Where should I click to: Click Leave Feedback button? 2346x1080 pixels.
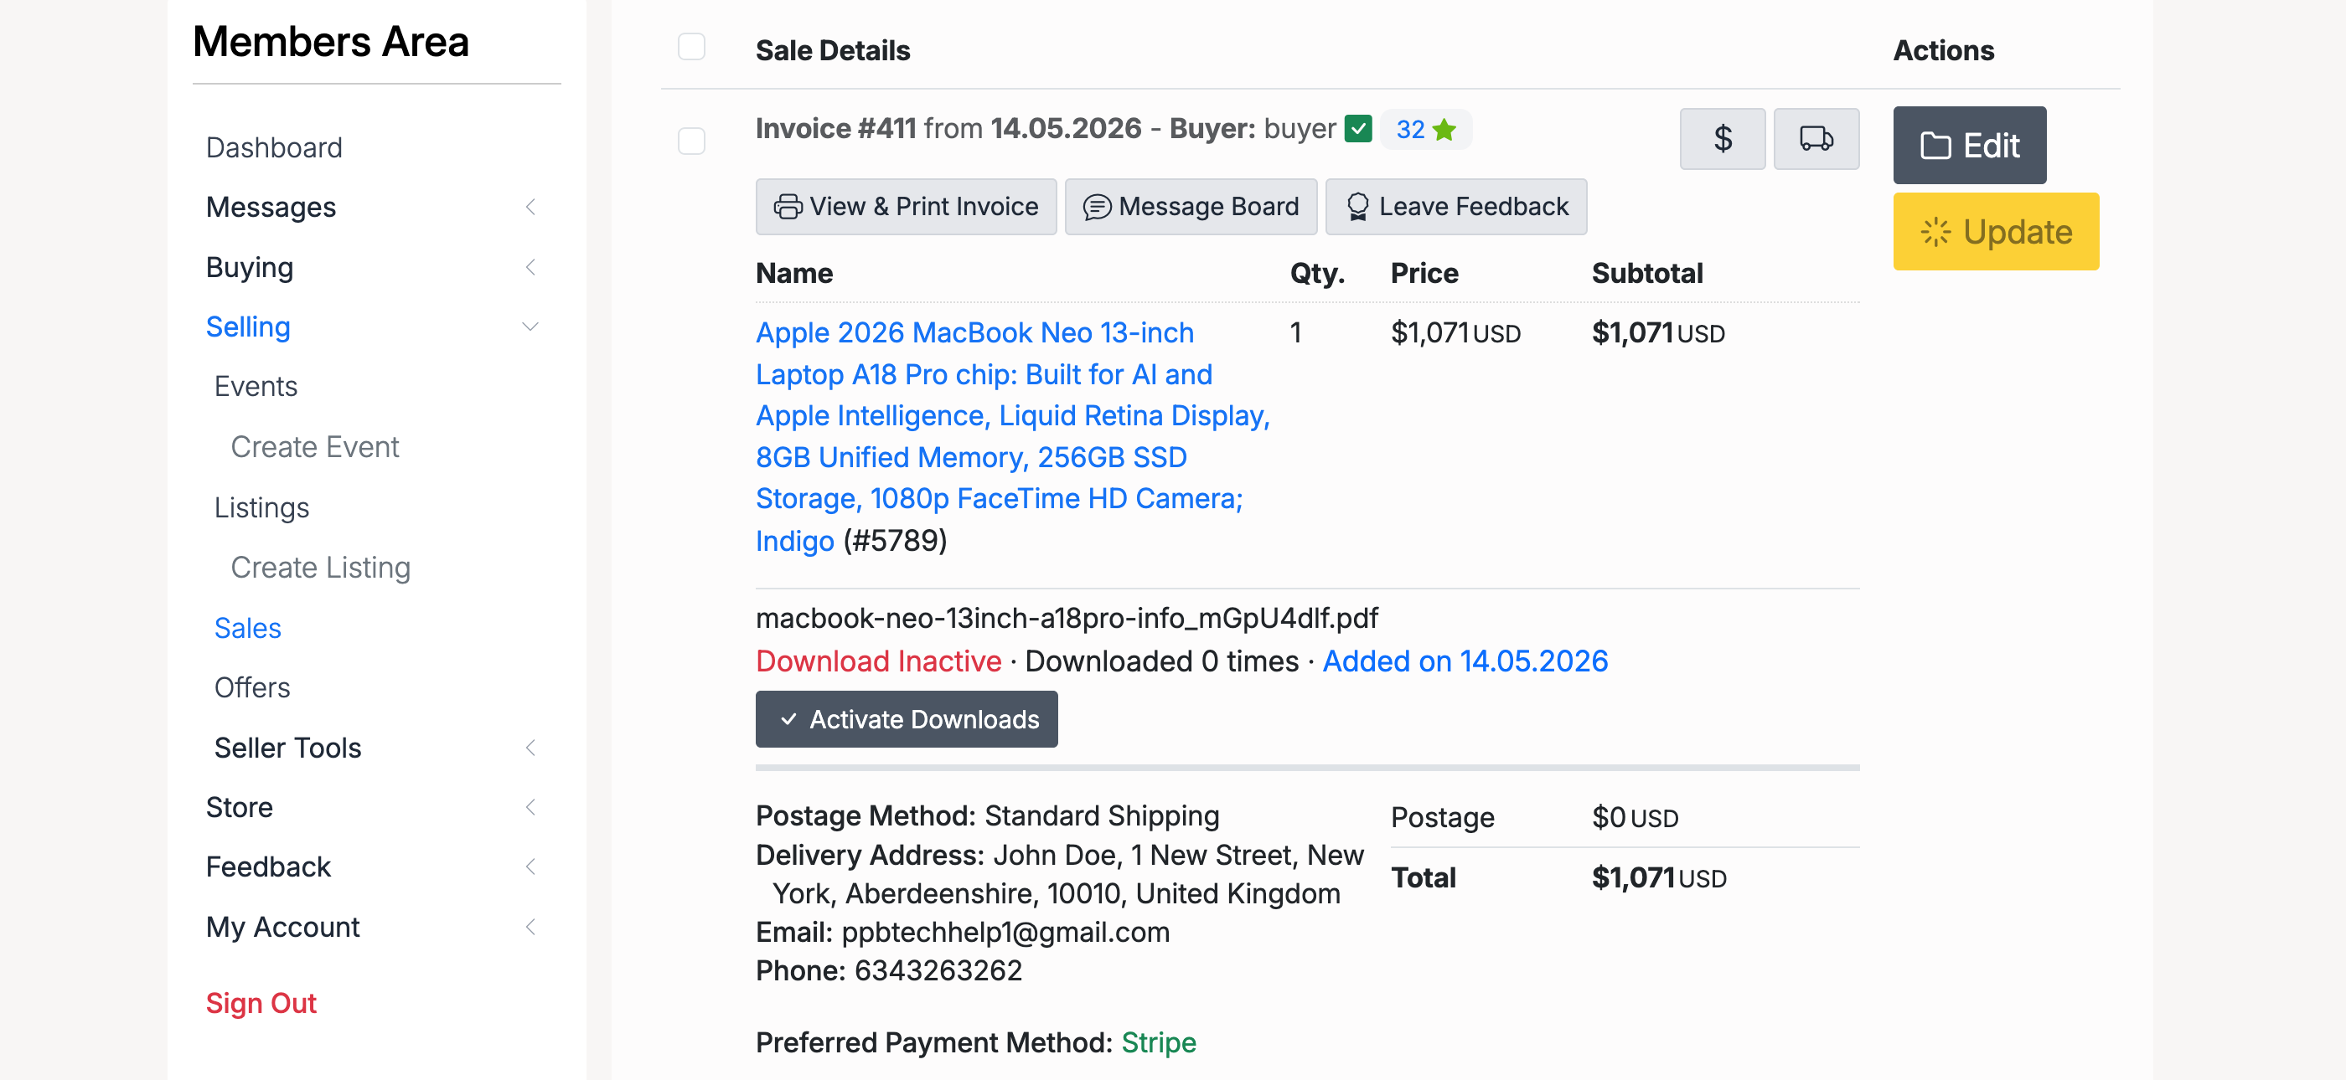click(1456, 207)
